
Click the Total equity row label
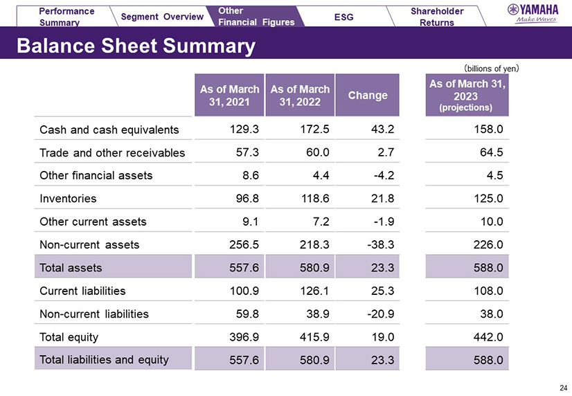point(69,337)
